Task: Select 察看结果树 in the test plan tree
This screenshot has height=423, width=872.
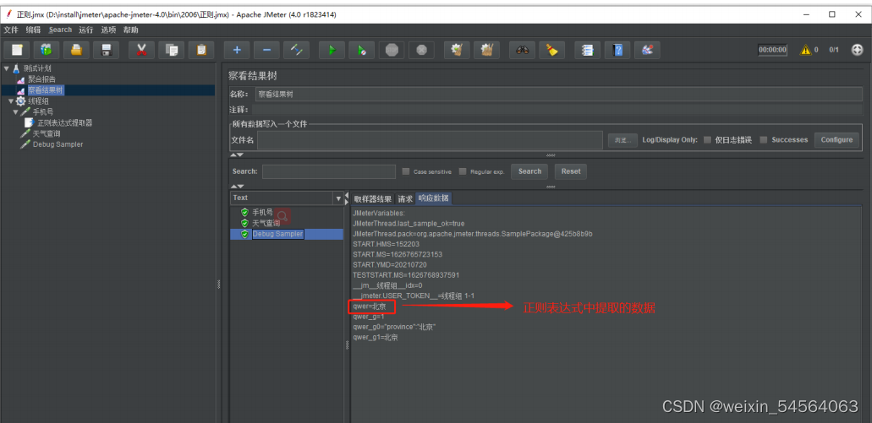Action: 46,90
